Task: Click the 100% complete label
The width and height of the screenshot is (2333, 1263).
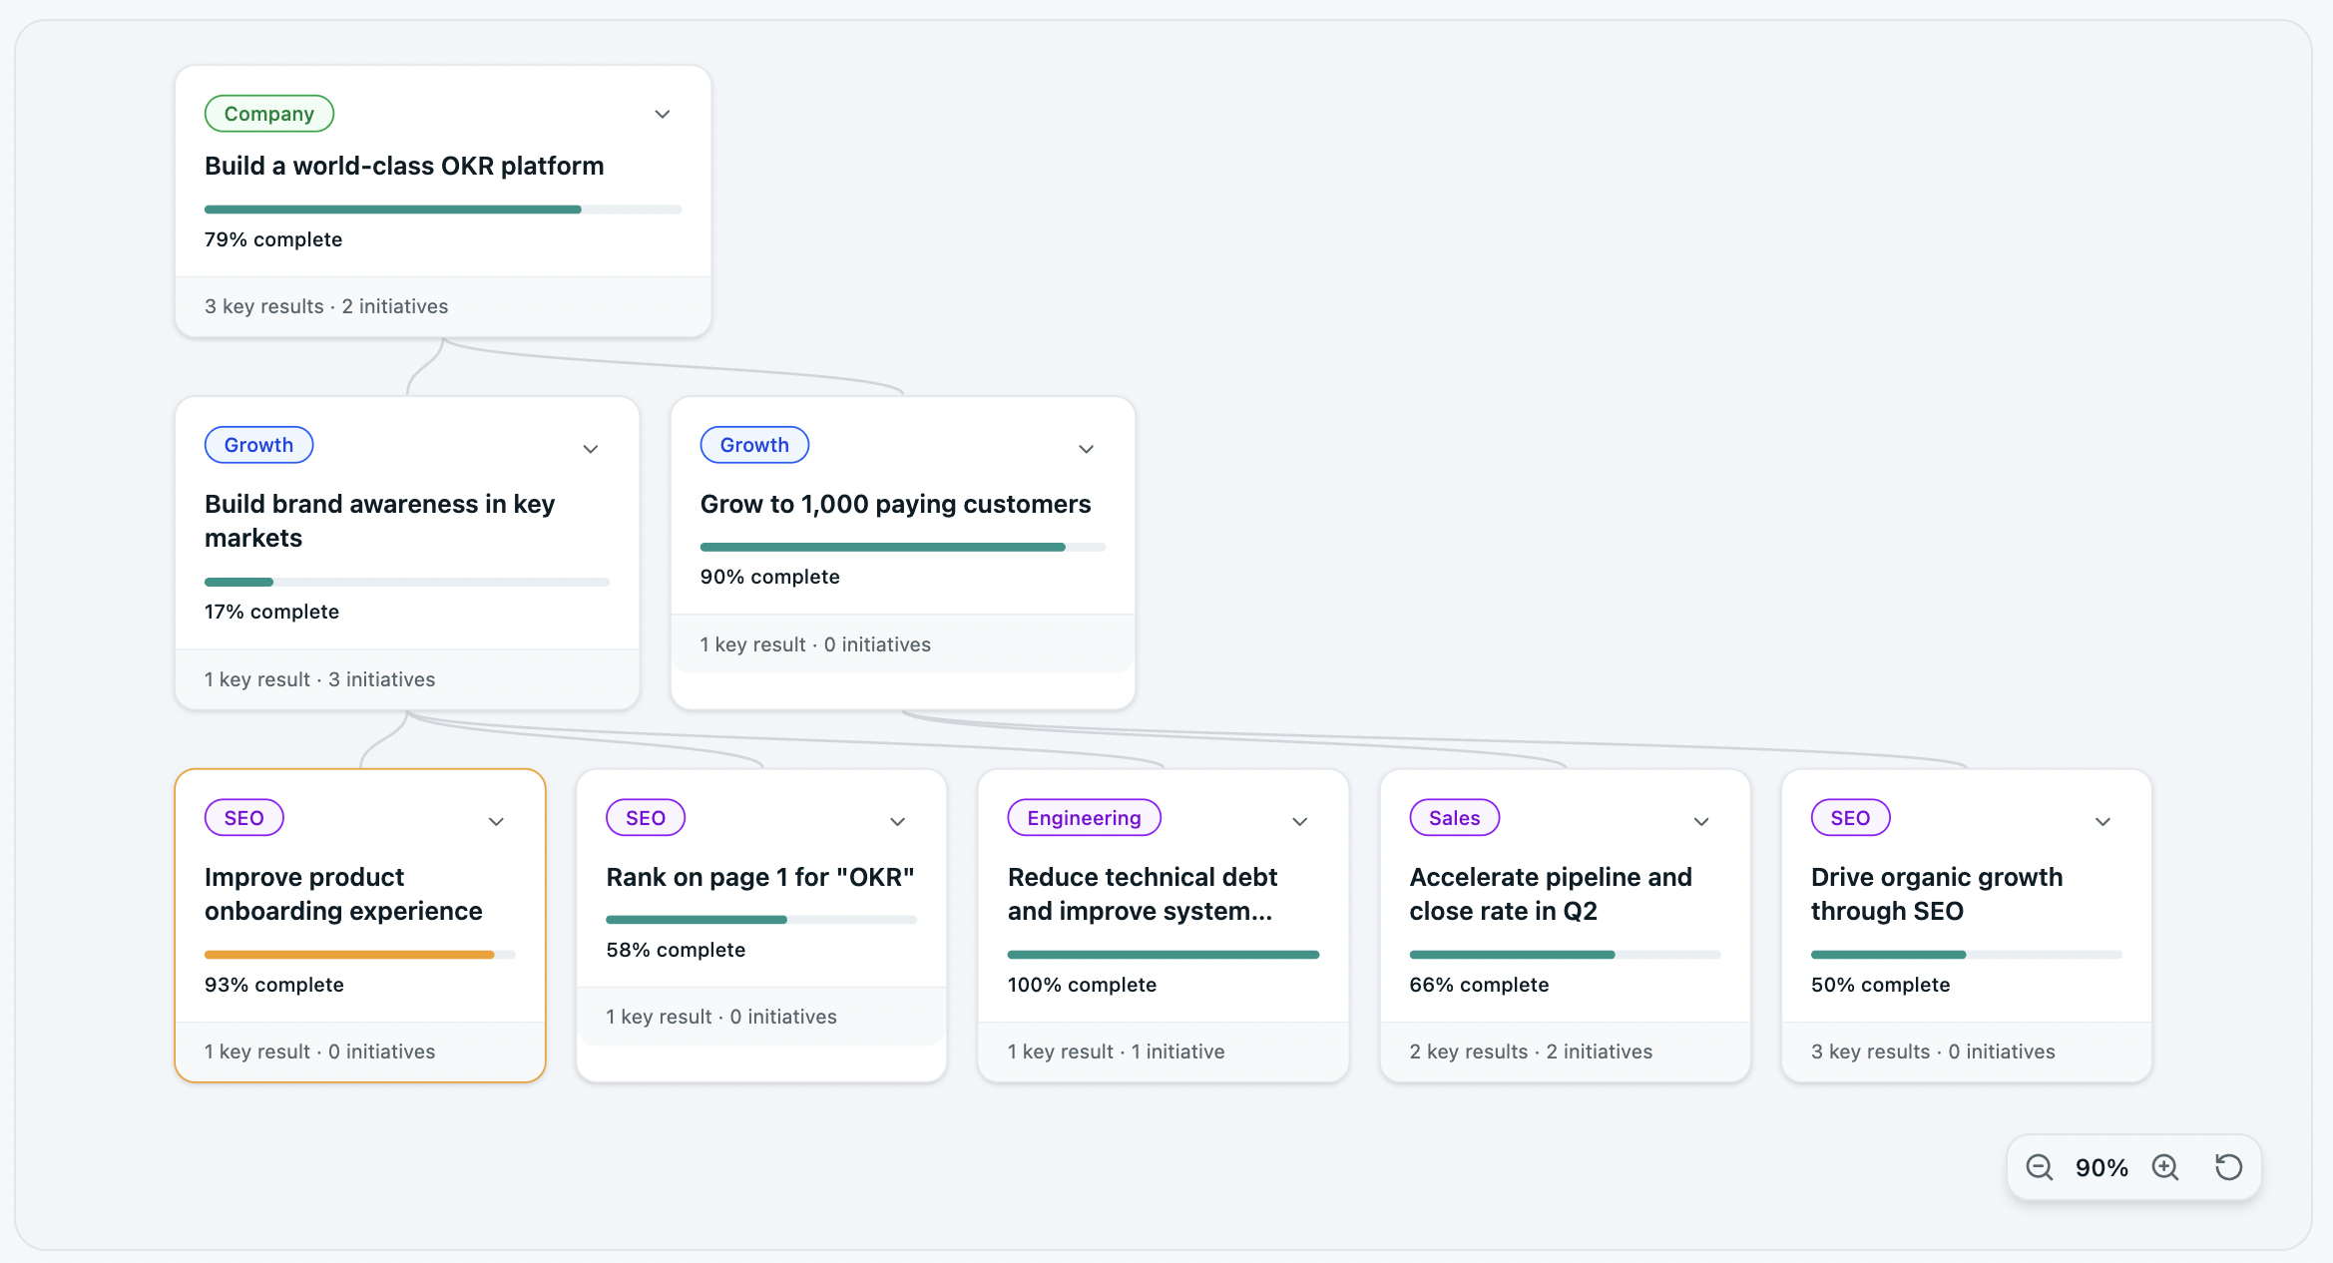Action: [1083, 985]
